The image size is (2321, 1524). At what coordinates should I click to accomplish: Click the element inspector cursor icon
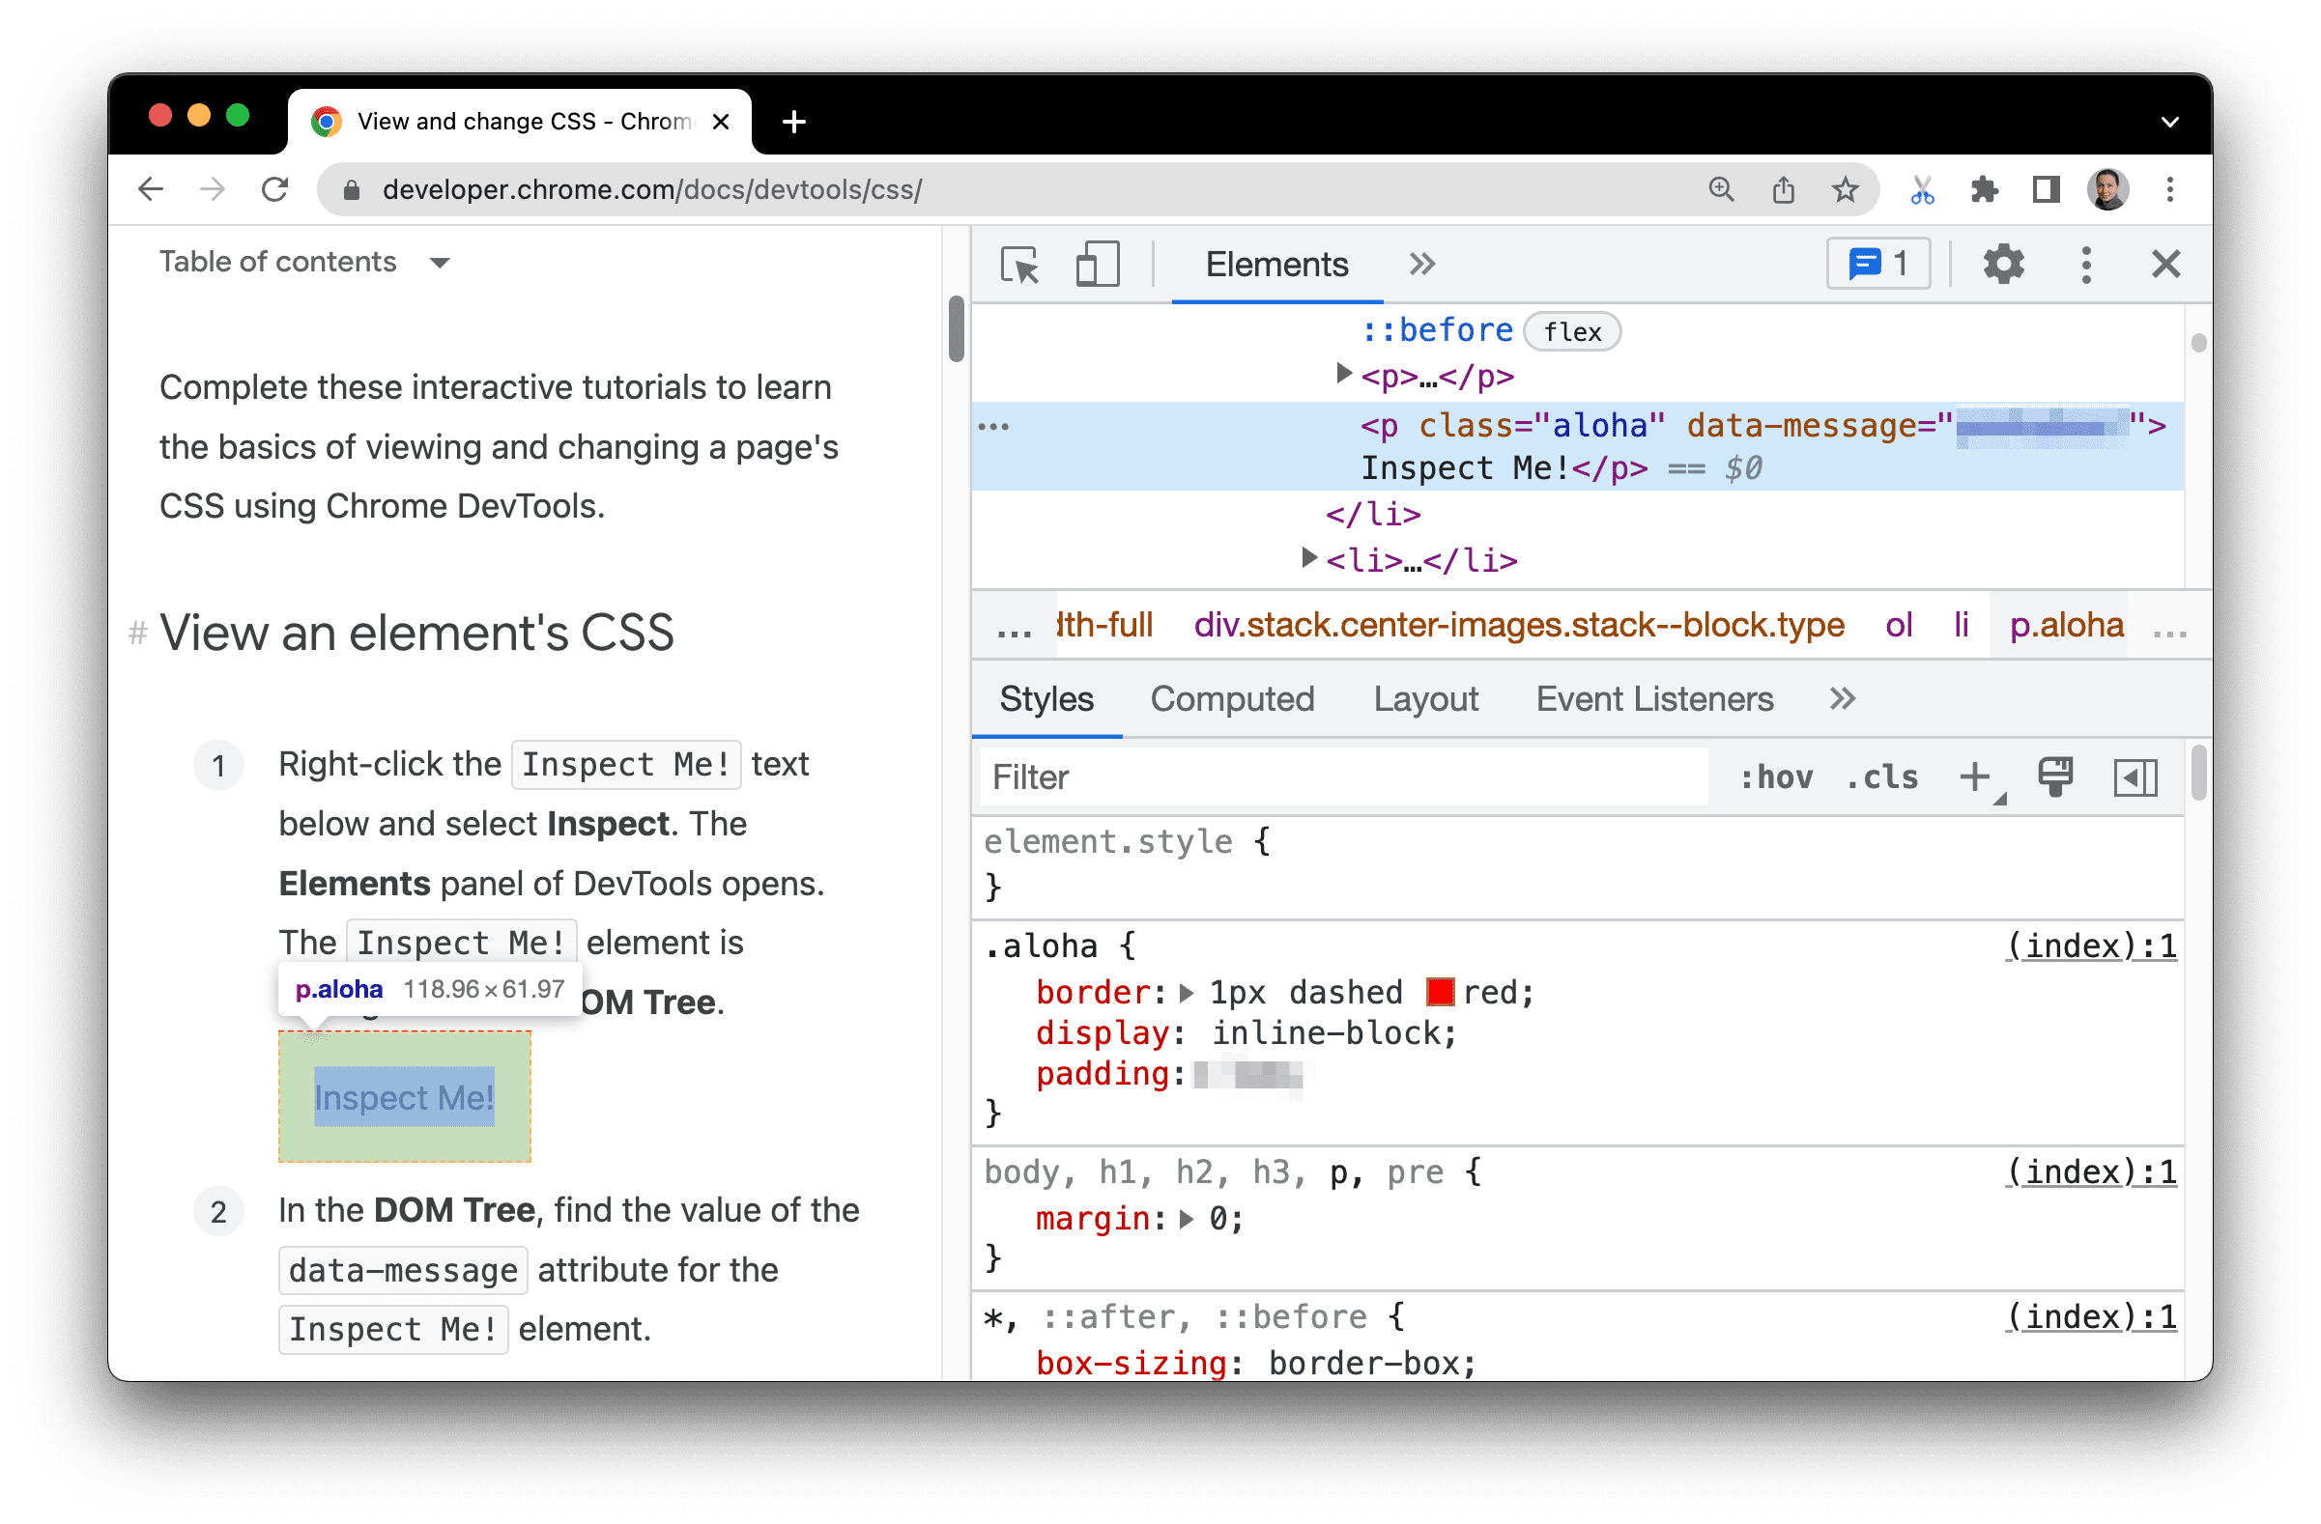click(x=1021, y=264)
